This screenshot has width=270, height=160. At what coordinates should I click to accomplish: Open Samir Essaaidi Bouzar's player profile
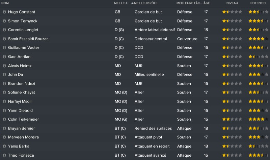[28, 39]
